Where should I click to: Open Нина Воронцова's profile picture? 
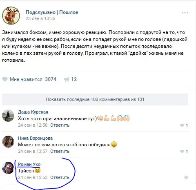[8, 142]
